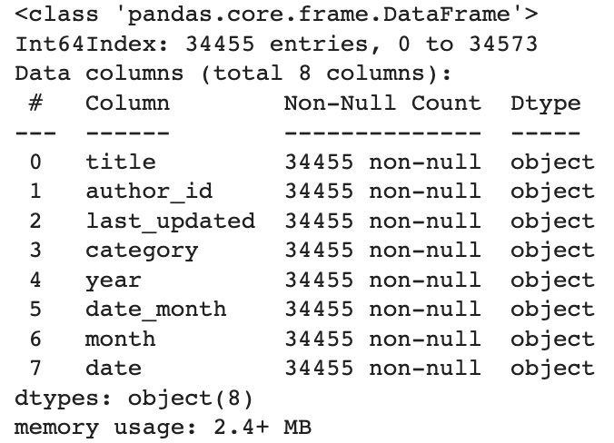
Task: Click the 'object' dtype in year row
Action: 552,280
